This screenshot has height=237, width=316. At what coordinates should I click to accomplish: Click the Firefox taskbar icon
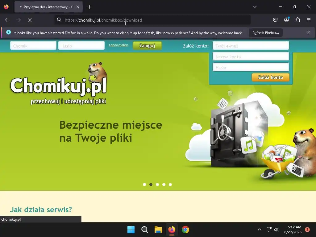[172, 230]
